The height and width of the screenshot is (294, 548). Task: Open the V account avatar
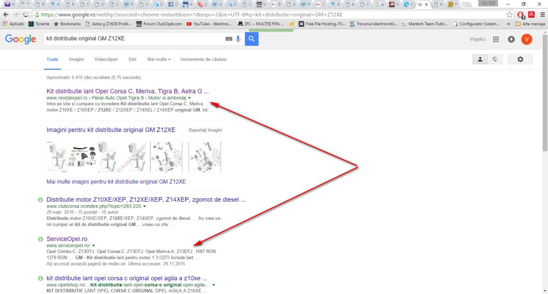pos(527,39)
